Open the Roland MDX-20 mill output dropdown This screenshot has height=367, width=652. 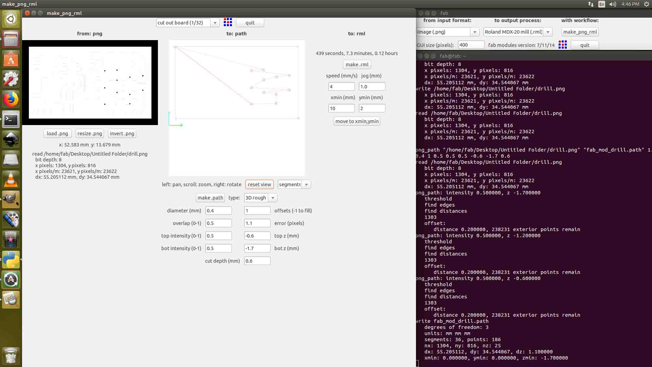click(547, 32)
